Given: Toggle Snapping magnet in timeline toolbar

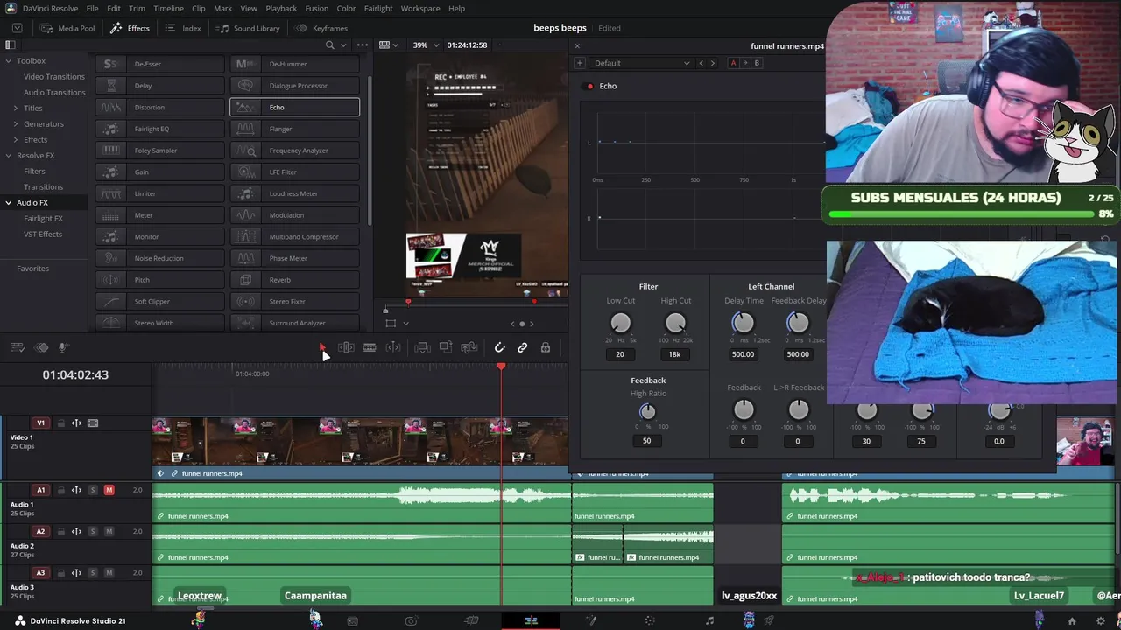Looking at the screenshot, I should pos(499,348).
